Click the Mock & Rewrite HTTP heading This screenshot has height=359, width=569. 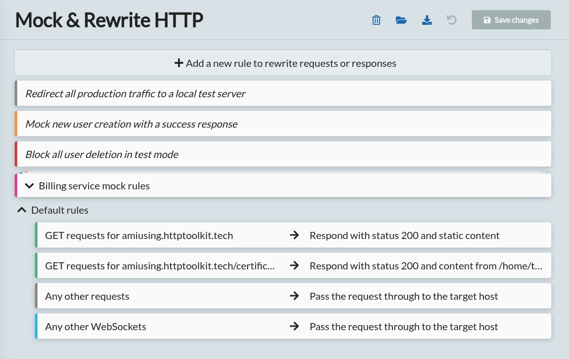pyautogui.click(x=109, y=20)
